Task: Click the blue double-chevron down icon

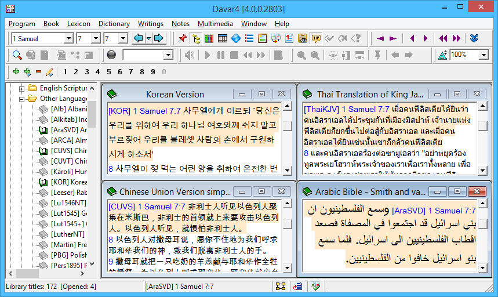Action: tap(474, 39)
